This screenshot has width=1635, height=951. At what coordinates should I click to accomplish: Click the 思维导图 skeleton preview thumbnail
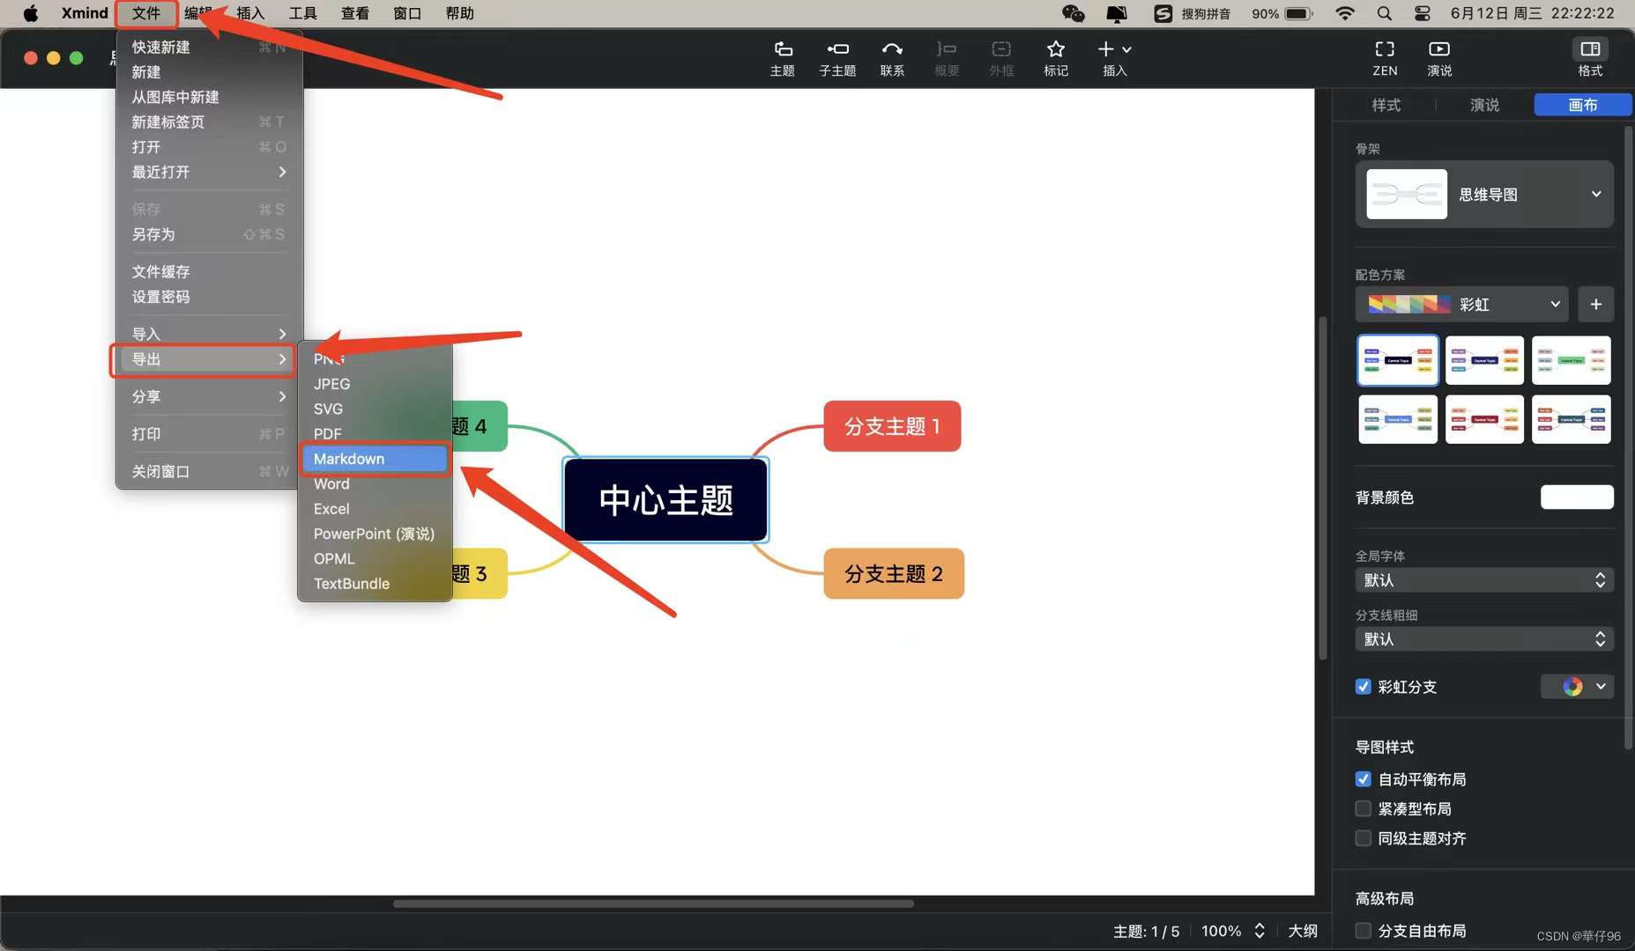(x=1407, y=194)
